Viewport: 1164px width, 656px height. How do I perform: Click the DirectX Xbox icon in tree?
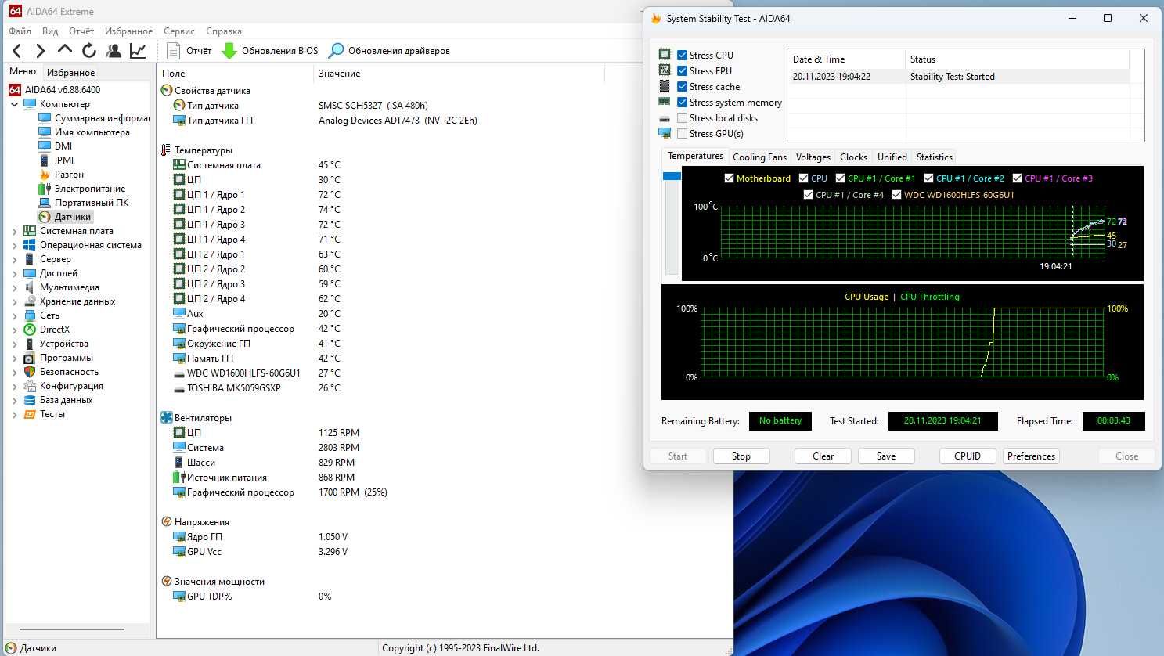(30, 330)
